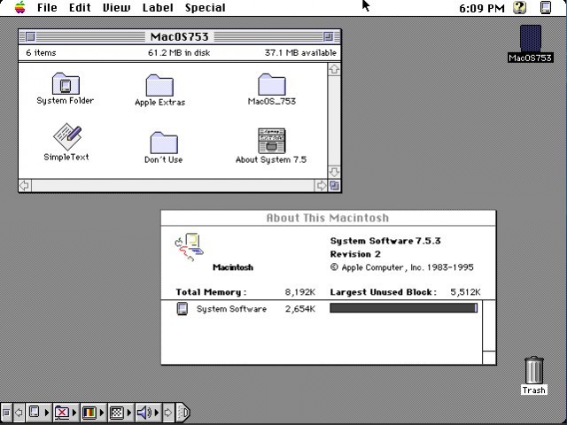Viewport: 567px width, 425px height.
Task: Click the MacOS753 window close box
Action: (x=30, y=36)
